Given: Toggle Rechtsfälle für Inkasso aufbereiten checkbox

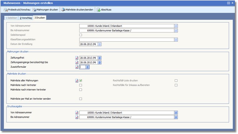Looking at the screenshot, I should pyautogui.click(x=176, y=85).
